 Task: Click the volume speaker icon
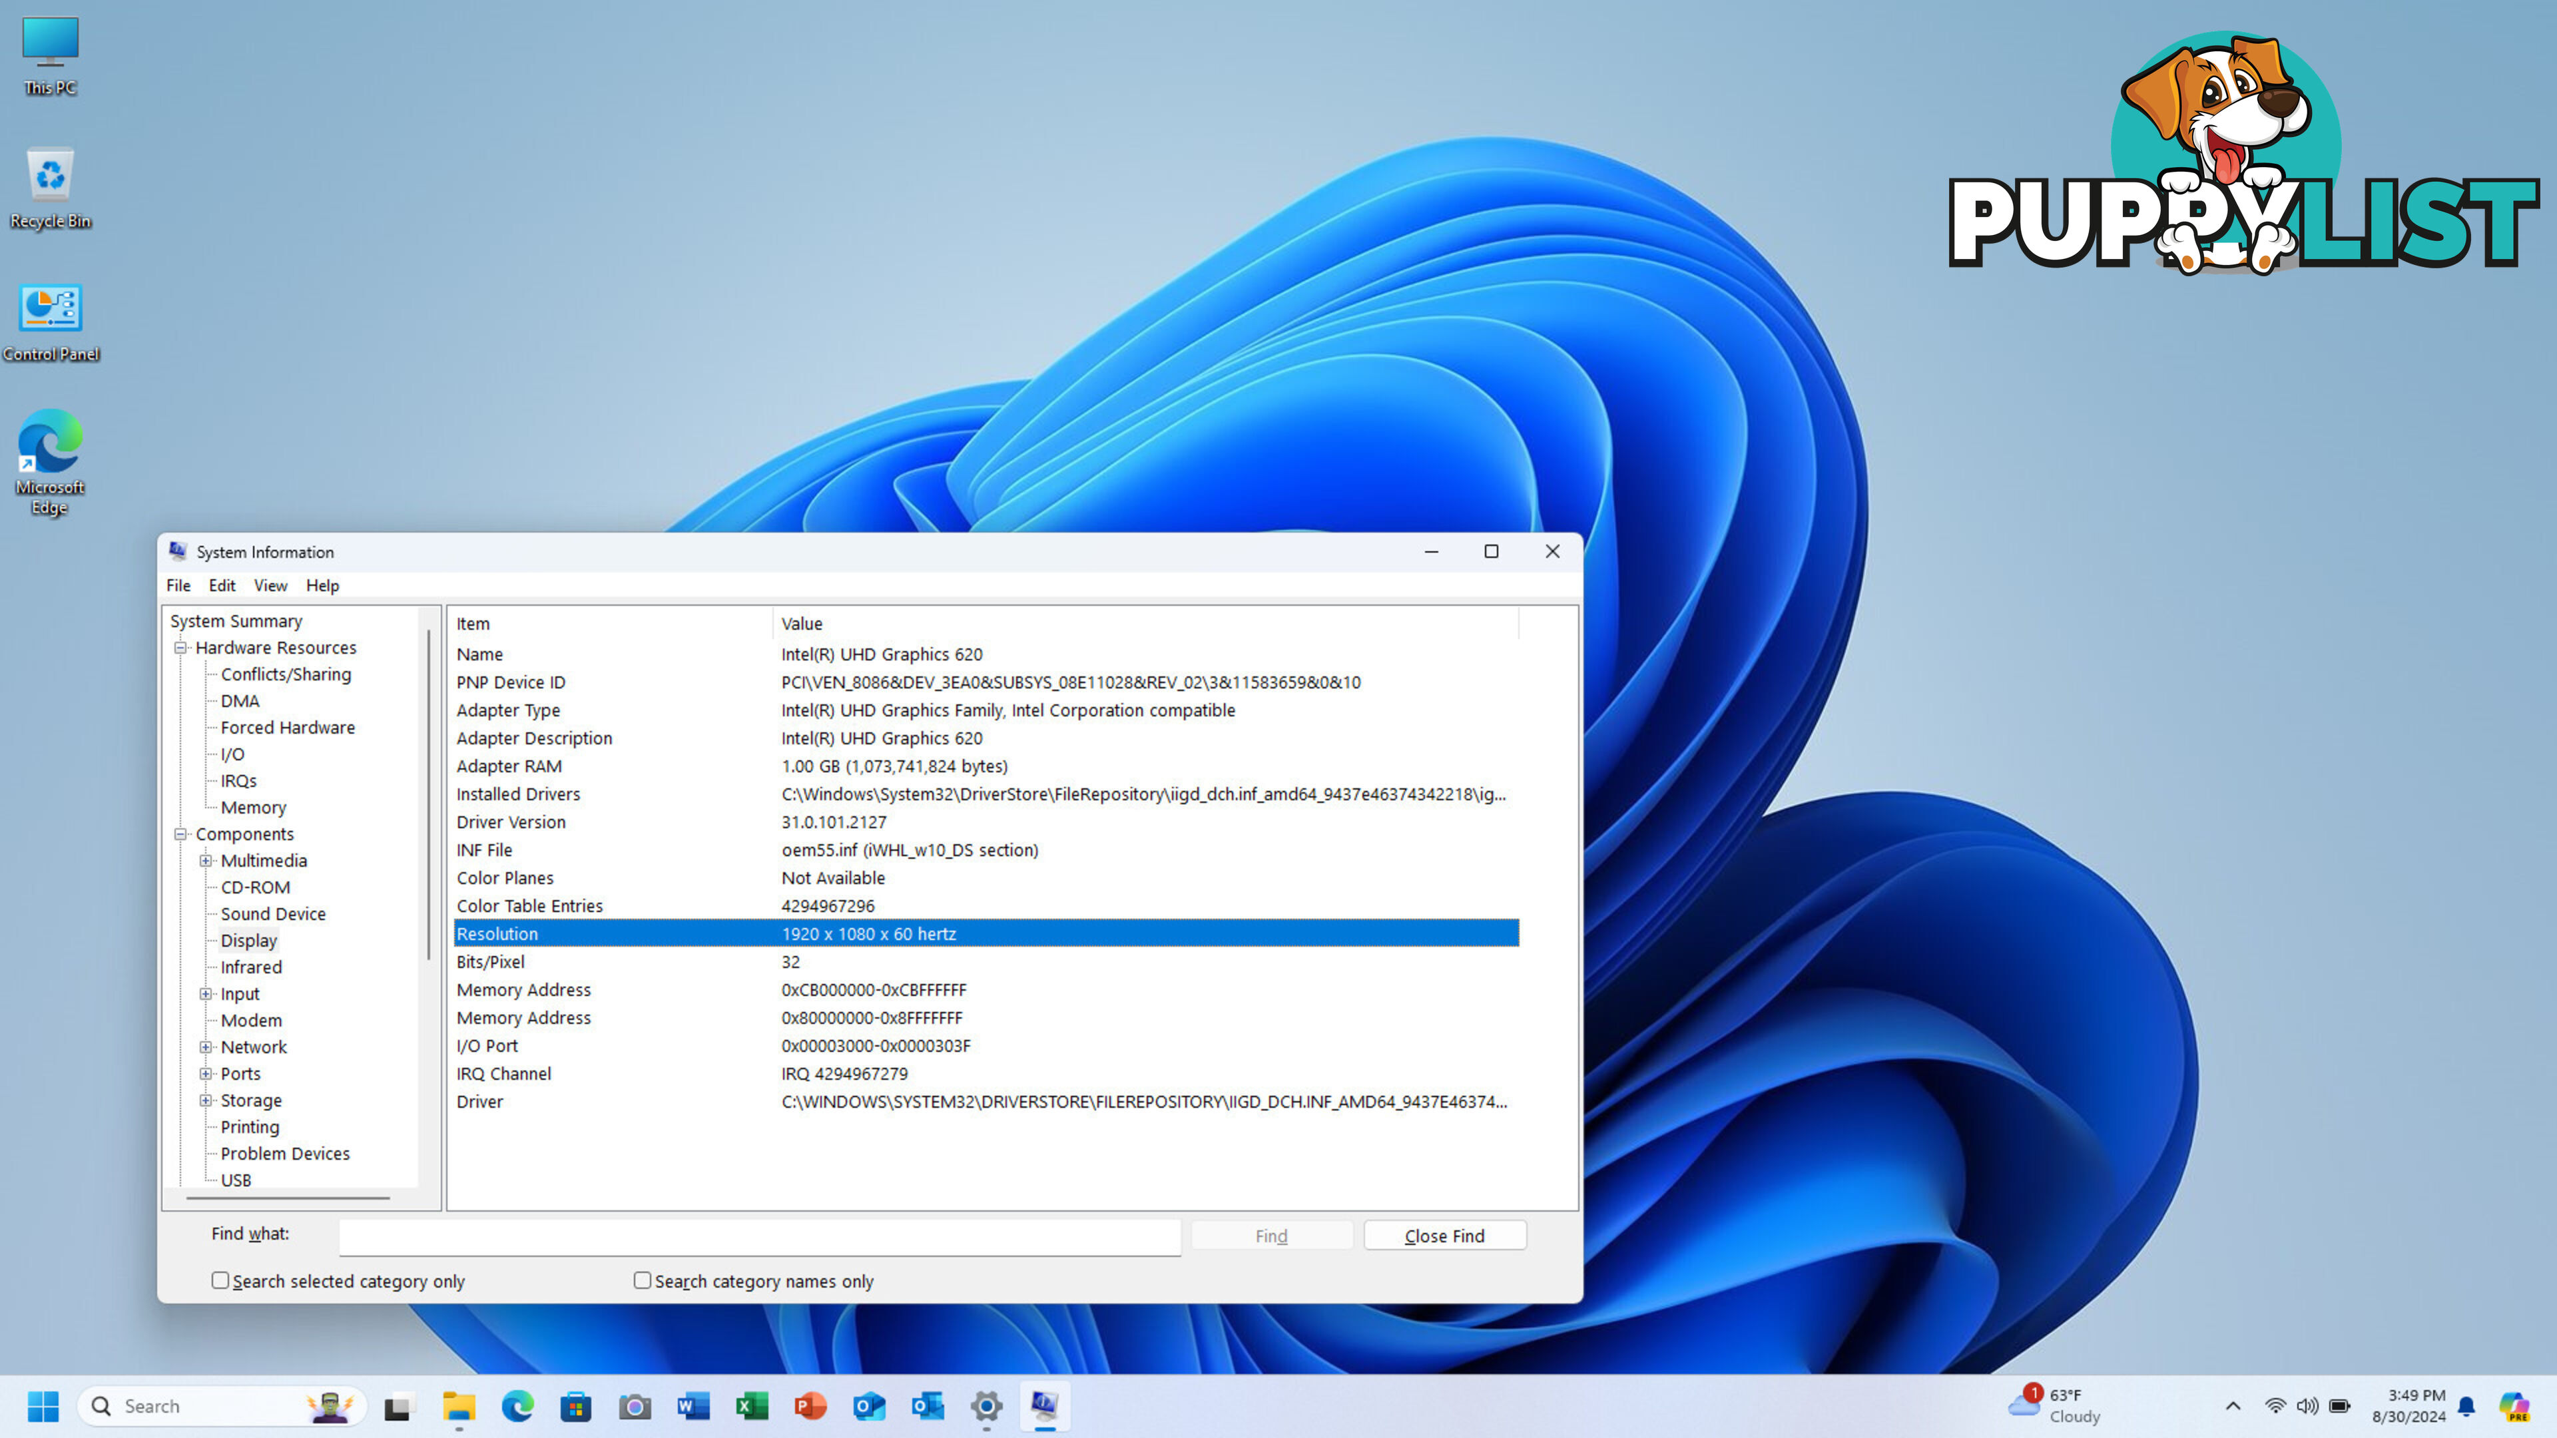point(2307,1405)
